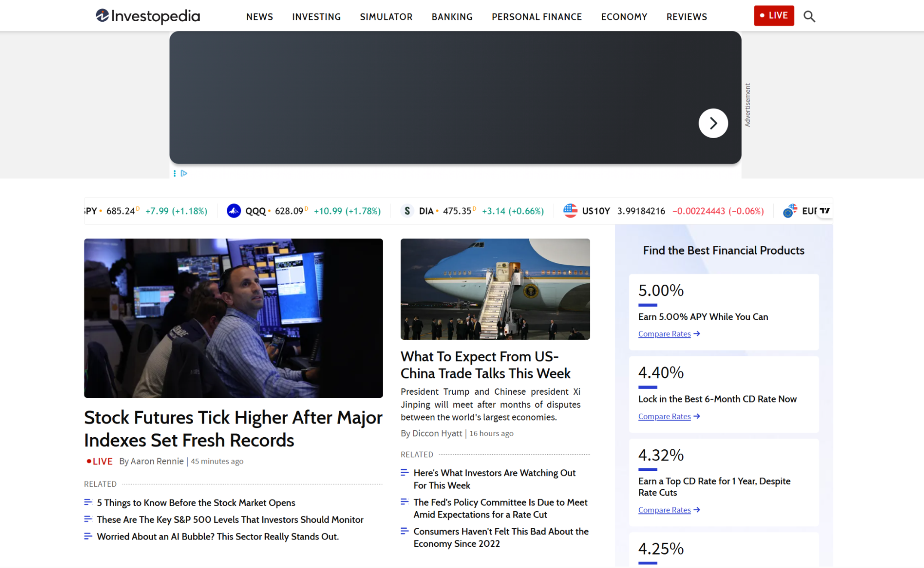Open the search magnifier icon
Viewport: 924px width, 568px height.
pyautogui.click(x=809, y=16)
